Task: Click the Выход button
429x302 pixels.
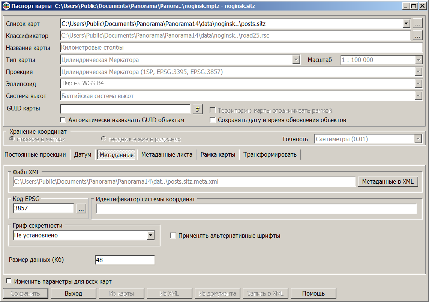Action: [x=73, y=293]
